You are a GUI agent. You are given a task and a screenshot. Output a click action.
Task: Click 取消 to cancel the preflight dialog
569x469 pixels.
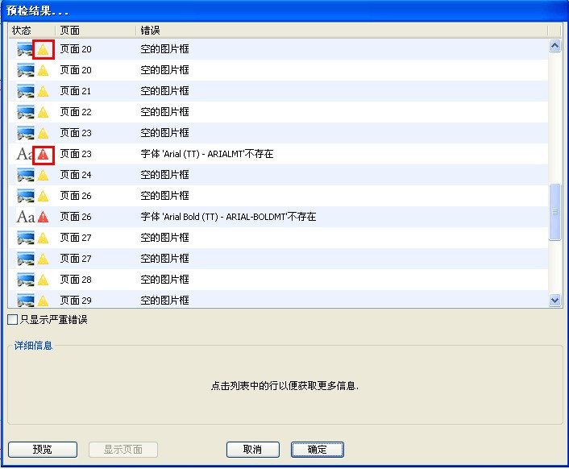(253, 450)
